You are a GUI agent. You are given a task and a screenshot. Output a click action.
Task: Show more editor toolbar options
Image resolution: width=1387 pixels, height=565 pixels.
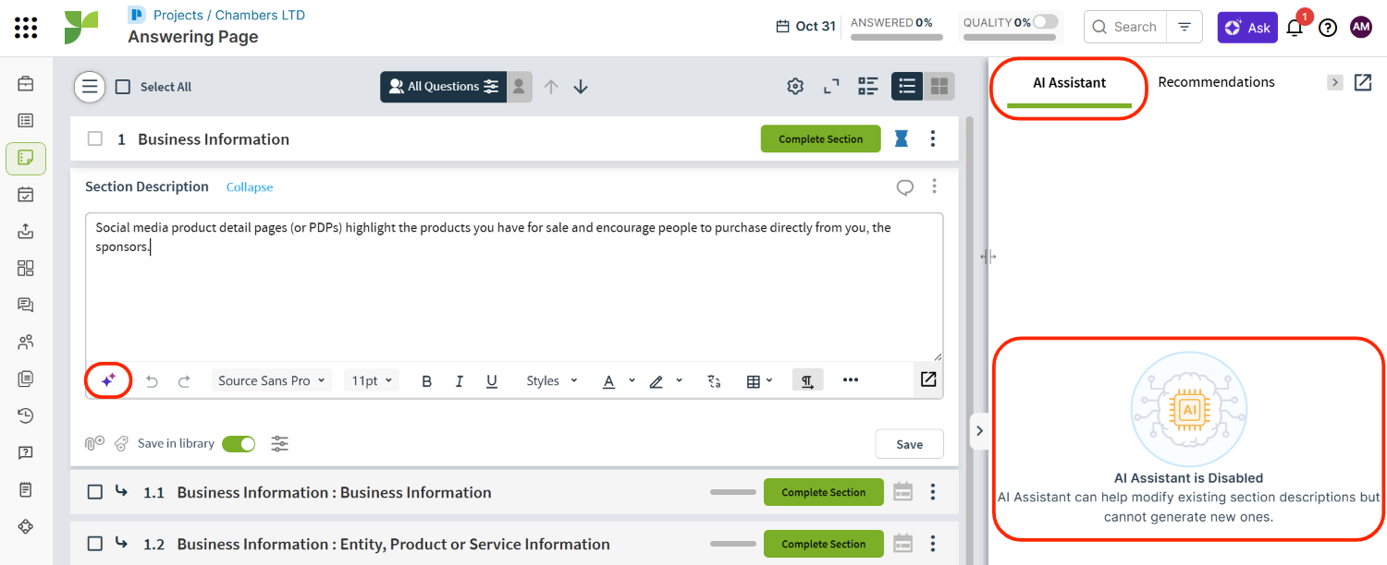(x=851, y=380)
